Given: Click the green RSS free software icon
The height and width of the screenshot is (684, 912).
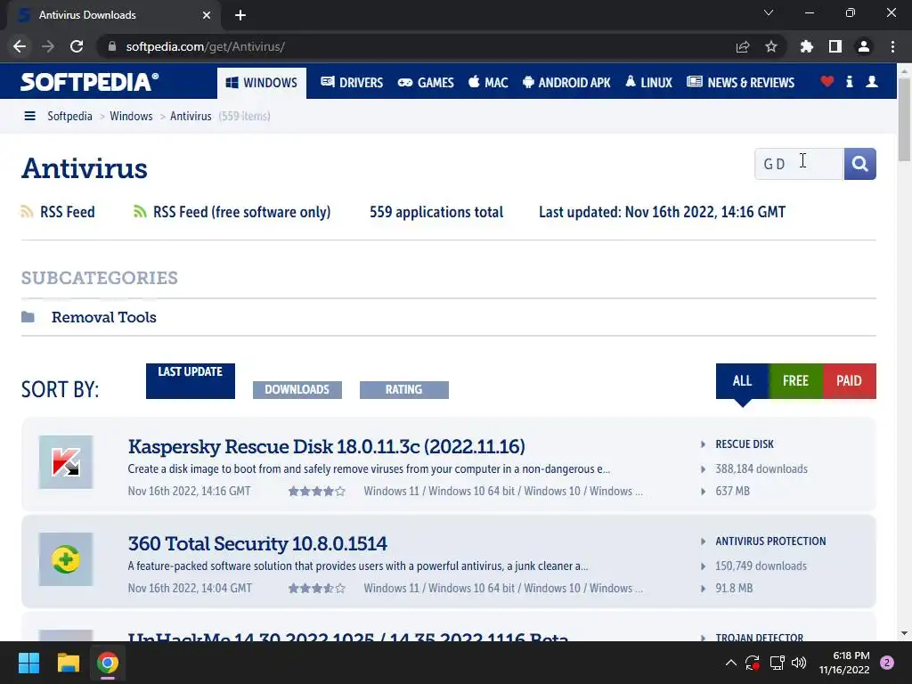Looking at the screenshot, I should 140,212.
